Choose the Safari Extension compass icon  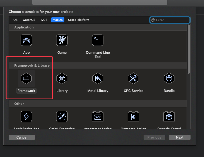coord(62,116)
